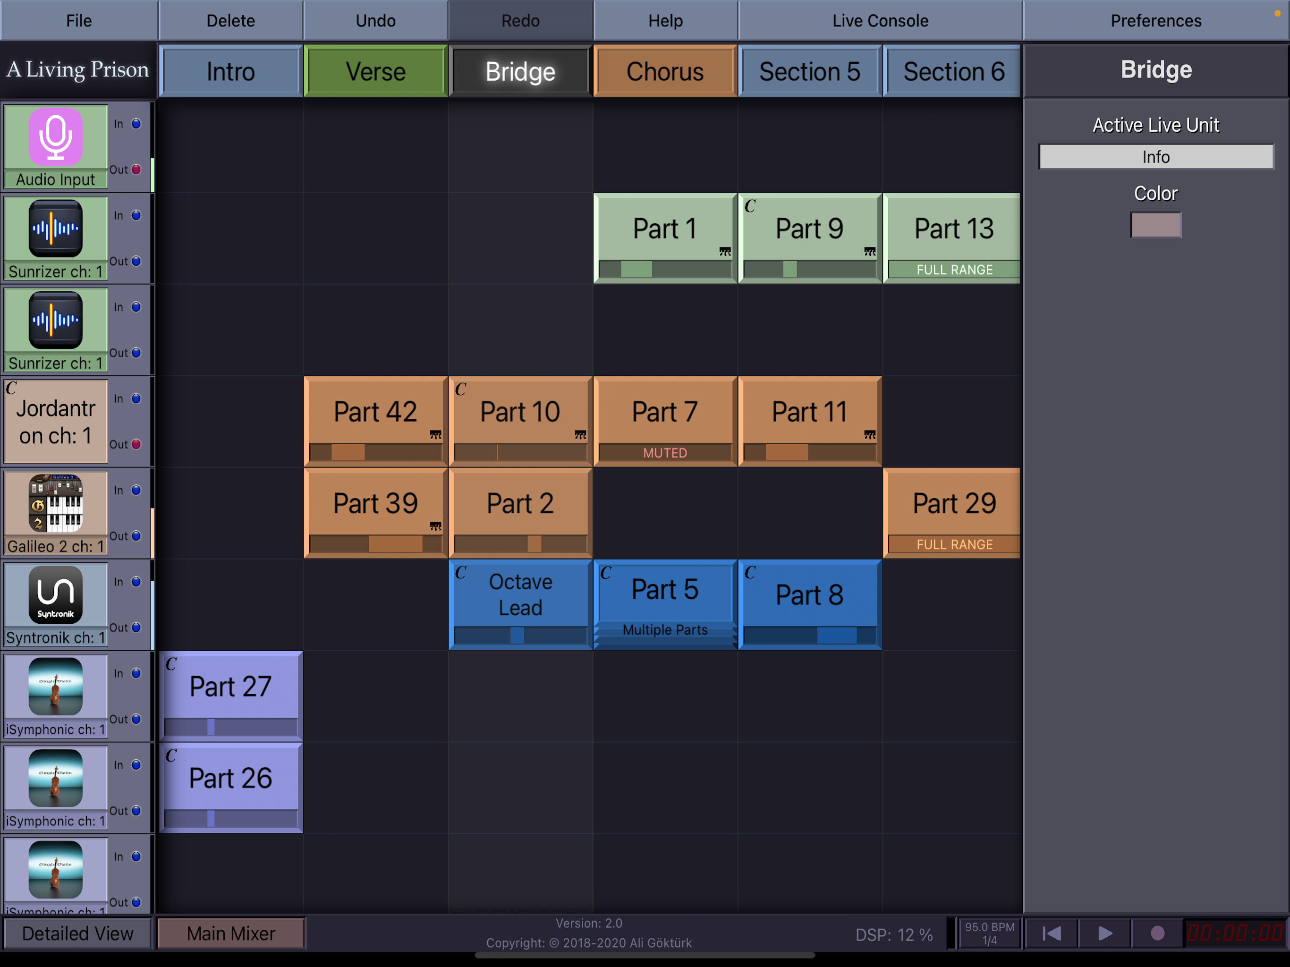Toggle Audio Input Out connector
The width and height of the screenshot is (1290, 967).
[x=136, y=169]
